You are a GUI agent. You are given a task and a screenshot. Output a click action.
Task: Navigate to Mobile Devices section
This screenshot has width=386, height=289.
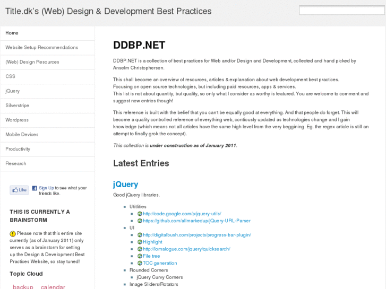pyautogui.click(x=47, y=135)
